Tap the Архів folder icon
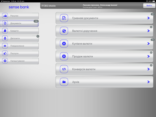Screen dimensions: 156x117 tap(64, 82)
